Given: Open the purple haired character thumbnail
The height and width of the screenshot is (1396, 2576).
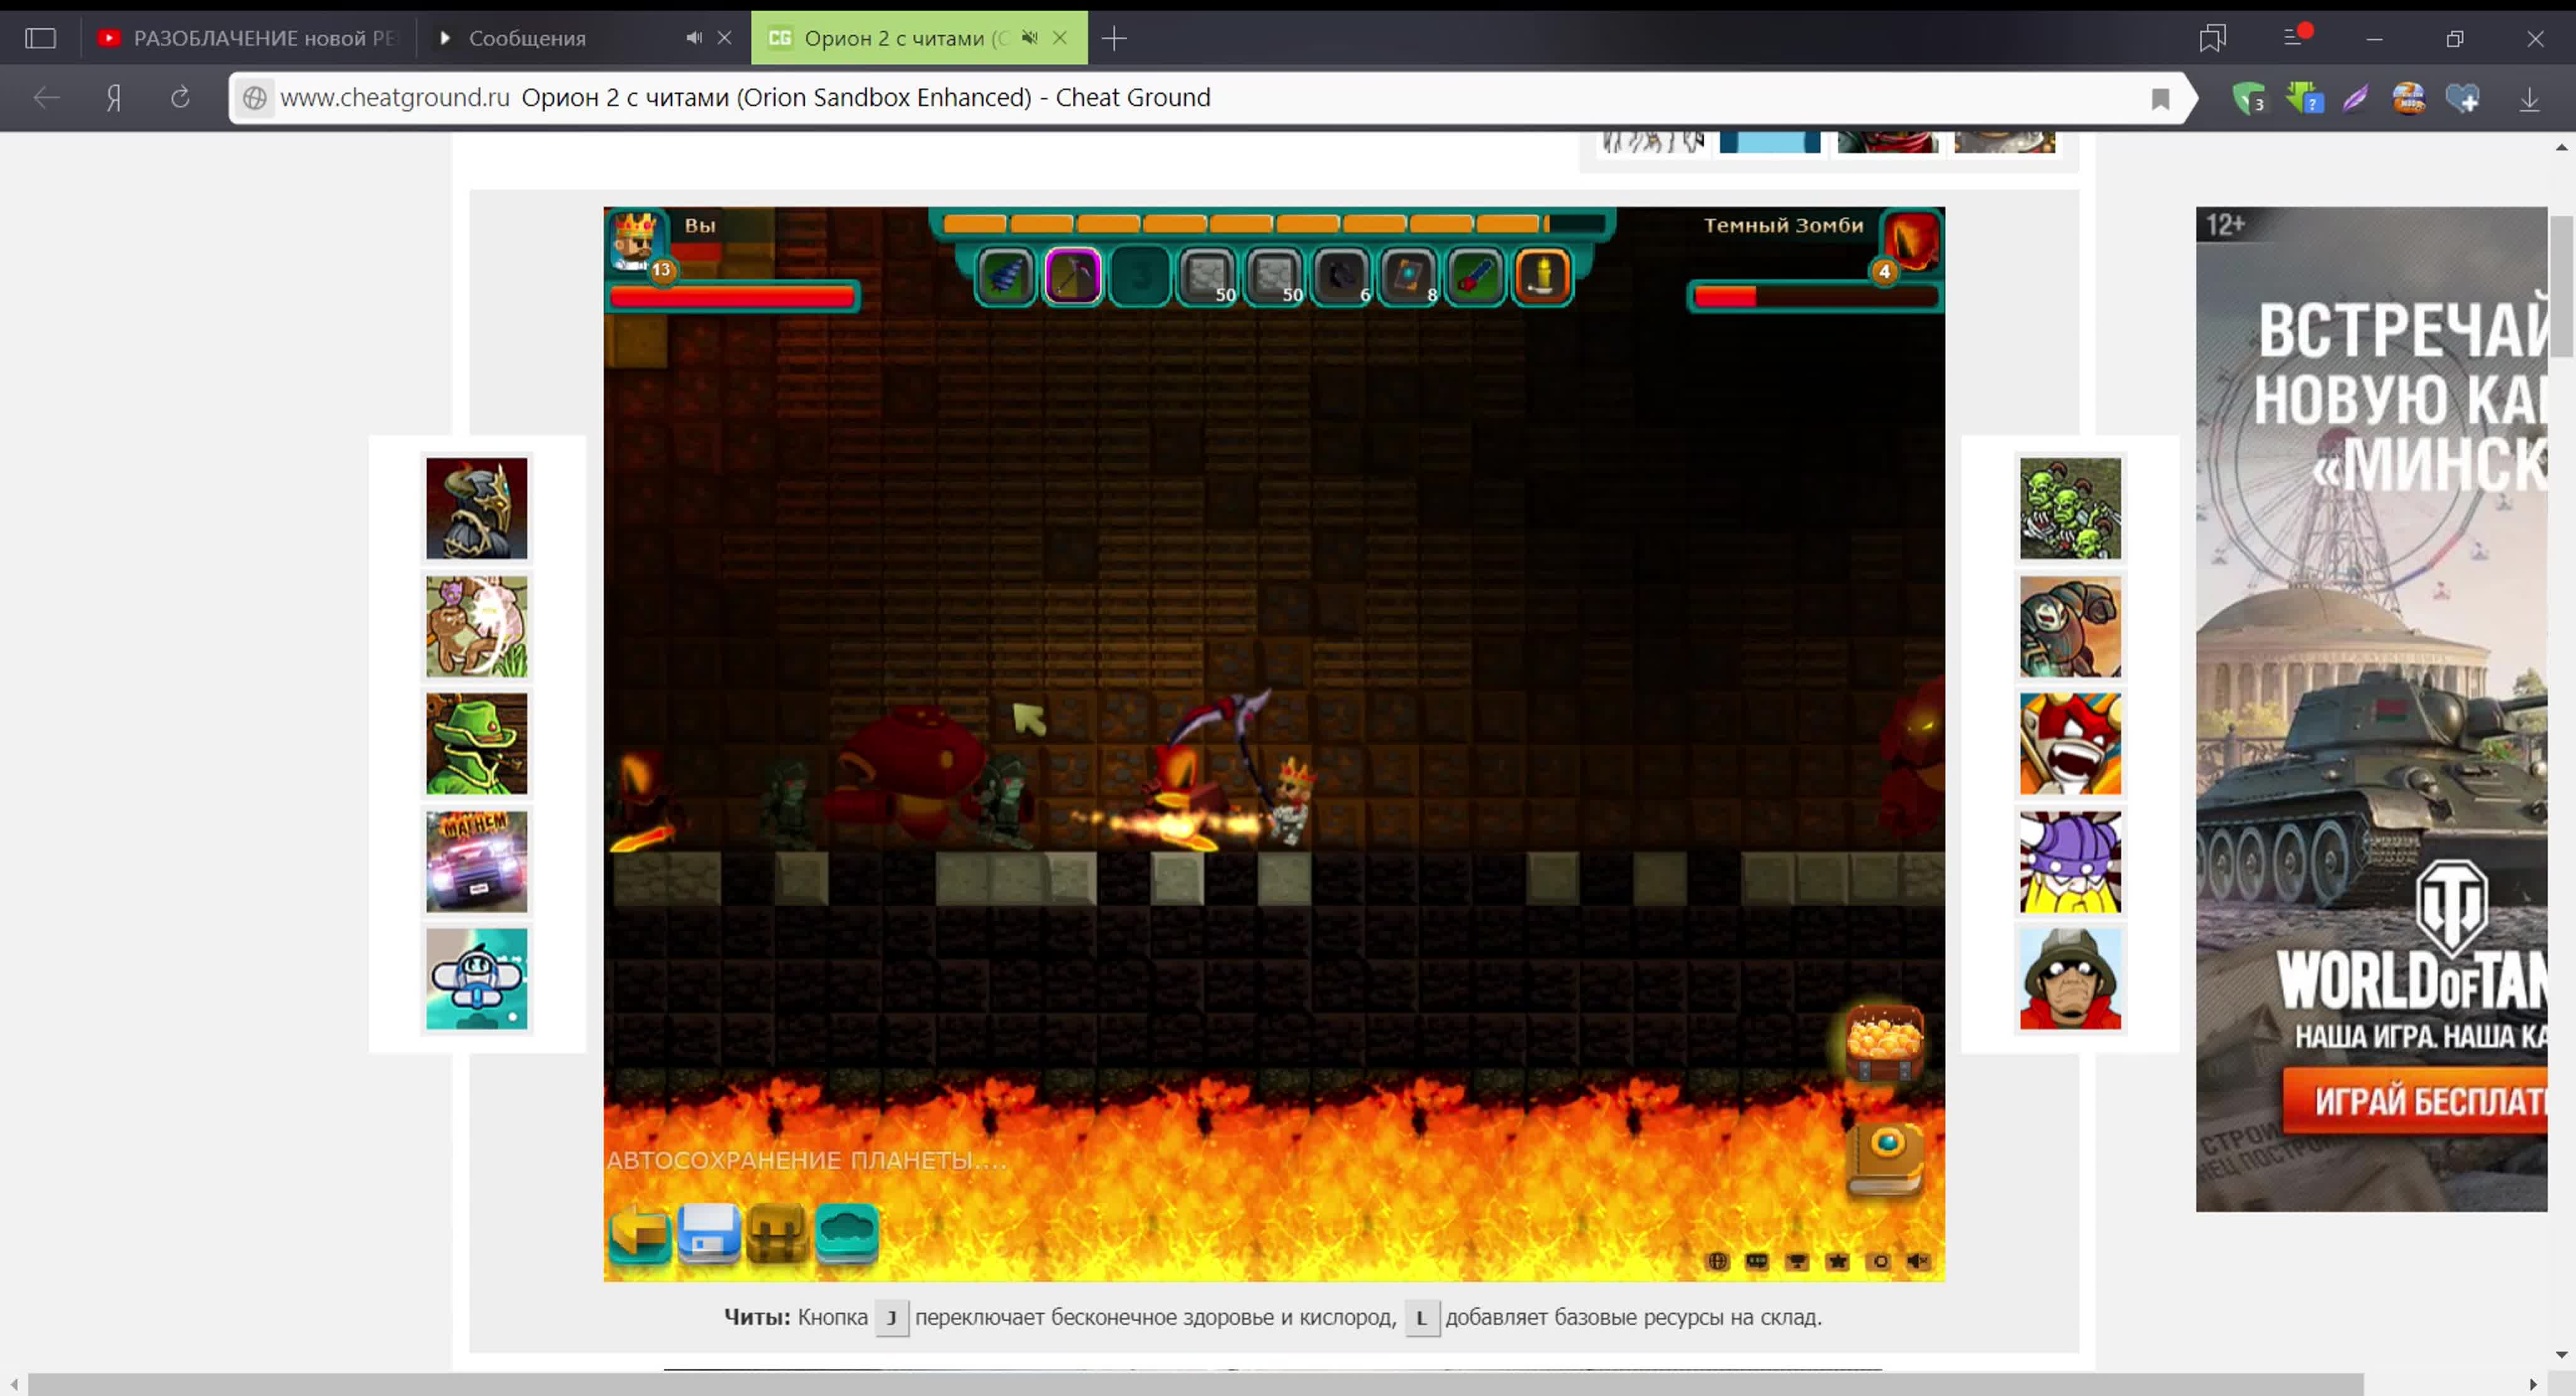Looking at the screenshot, I should click(x=2070, y=862).
